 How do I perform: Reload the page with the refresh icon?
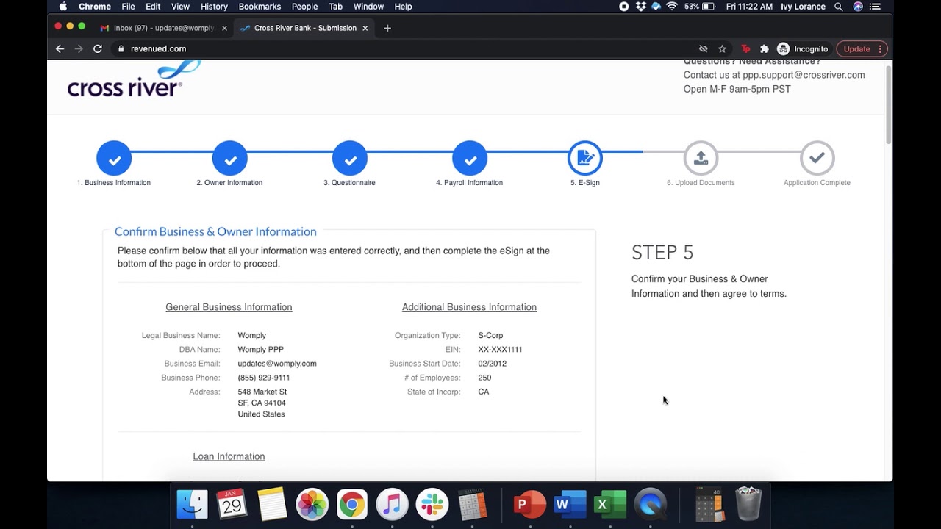[x=98, y=48]
